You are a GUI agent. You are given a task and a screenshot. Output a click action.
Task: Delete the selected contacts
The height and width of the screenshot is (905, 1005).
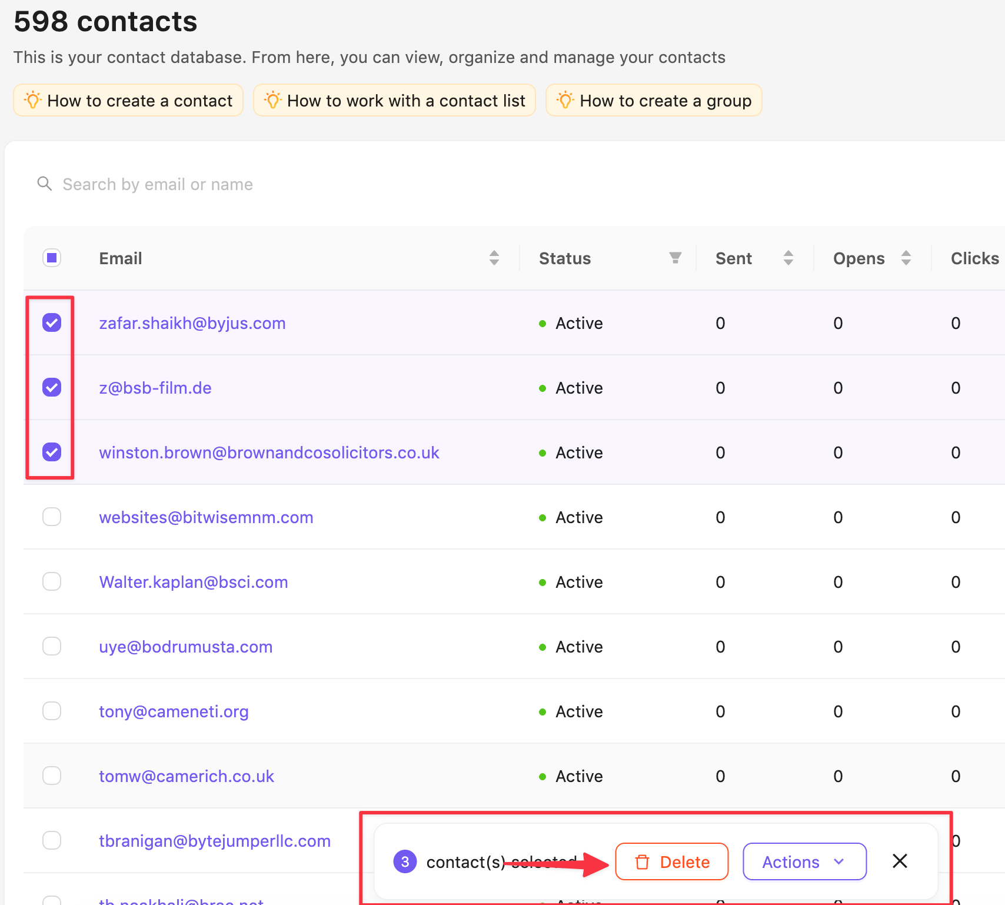coord(671,862)
